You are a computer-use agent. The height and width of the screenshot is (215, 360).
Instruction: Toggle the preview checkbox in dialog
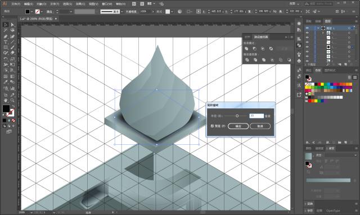tap(212, 126)
